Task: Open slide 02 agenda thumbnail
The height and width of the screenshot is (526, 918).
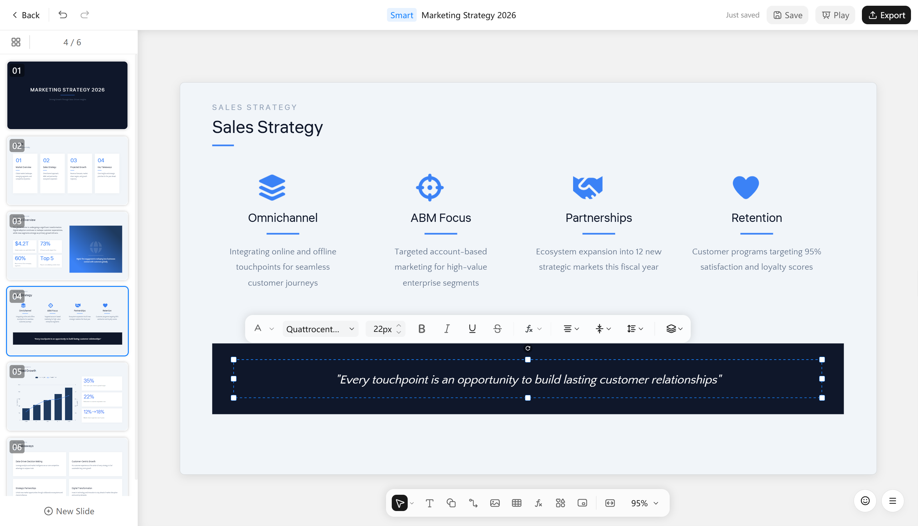Action: click(x=68, y=171)
